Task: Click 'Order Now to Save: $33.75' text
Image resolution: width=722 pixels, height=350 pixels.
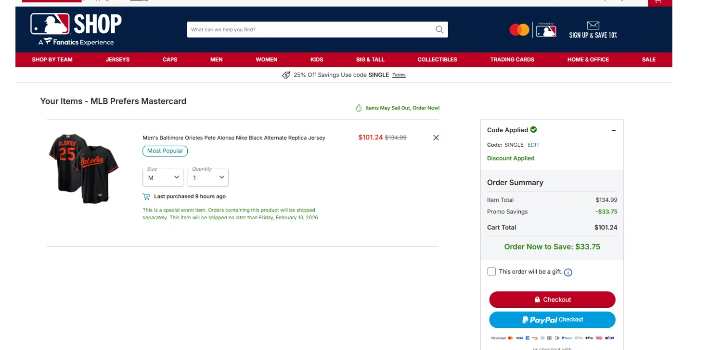Action: tap(552, 247)
